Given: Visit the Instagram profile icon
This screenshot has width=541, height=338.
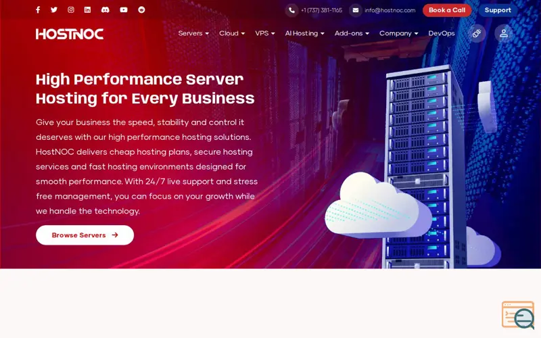Looking at the screenshot, I should coord(71,9).
